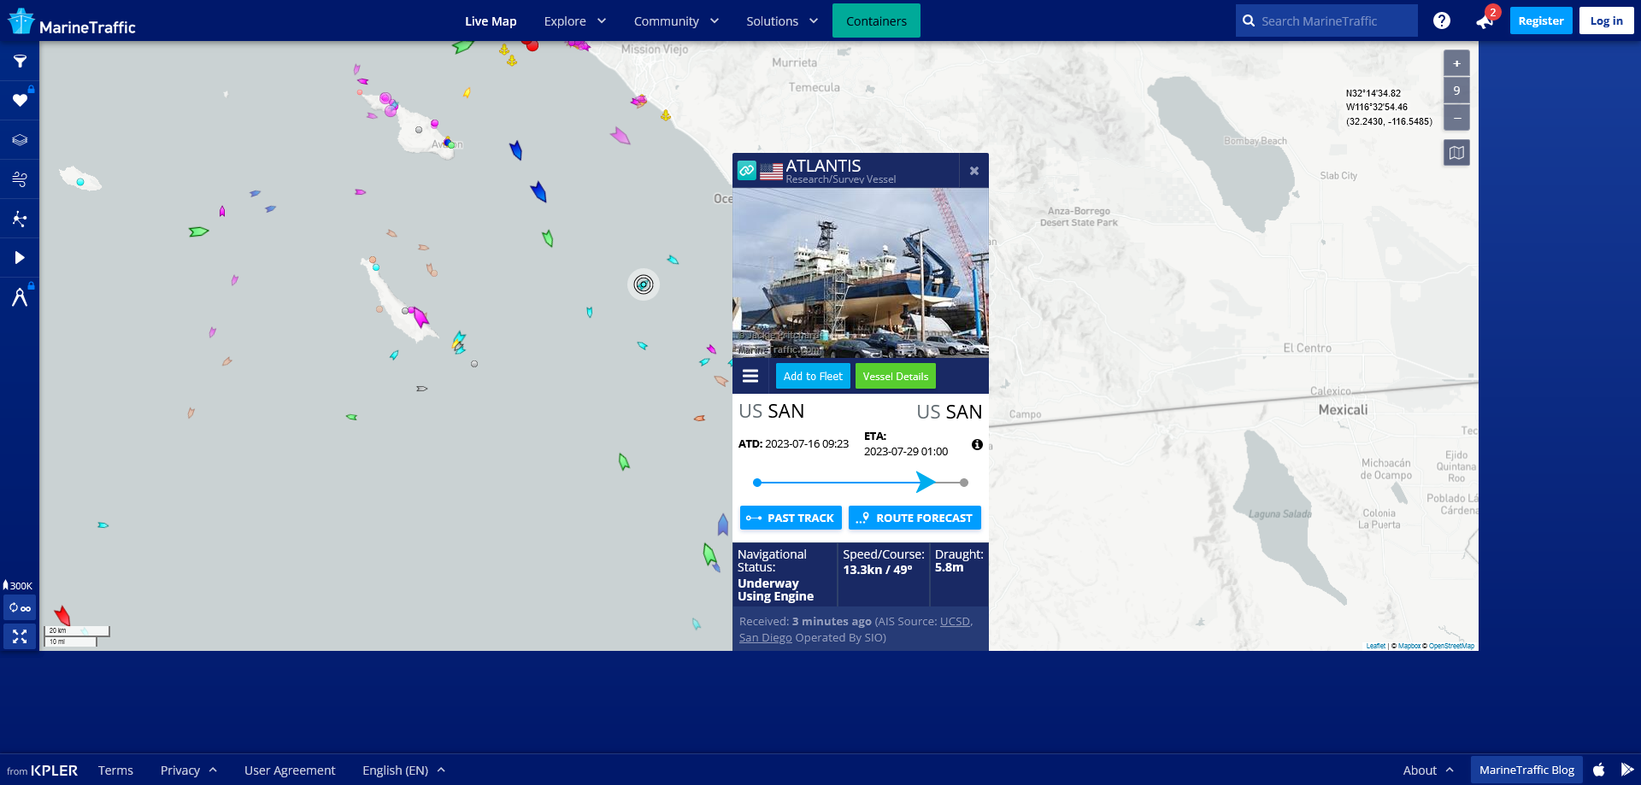
Task: Show the vessel's PAST TRACK
Action: click(791, 518)
